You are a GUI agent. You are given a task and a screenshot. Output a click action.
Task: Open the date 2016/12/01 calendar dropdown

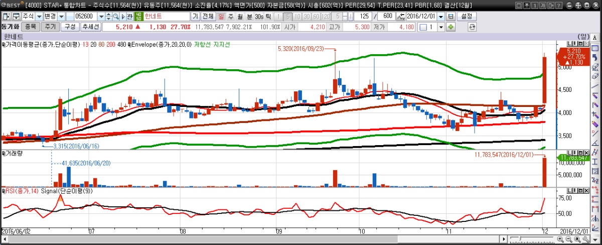point(440,16)
